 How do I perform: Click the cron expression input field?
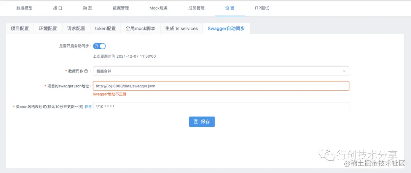[221, 107]
